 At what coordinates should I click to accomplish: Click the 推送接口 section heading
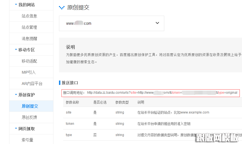pyautogui.click(x=70, y=83)
